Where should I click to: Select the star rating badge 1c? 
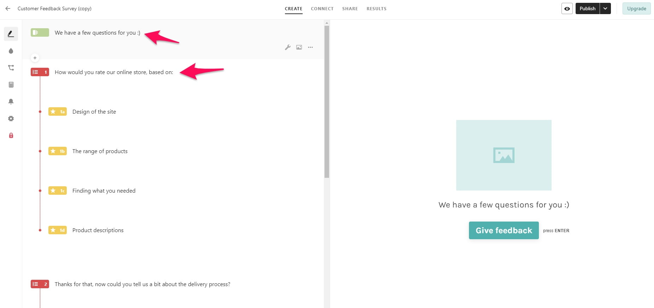(58, 191)
